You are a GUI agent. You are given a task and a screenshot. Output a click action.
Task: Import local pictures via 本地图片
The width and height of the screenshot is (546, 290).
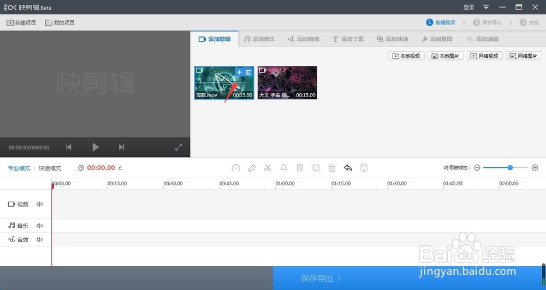(446, 56)
